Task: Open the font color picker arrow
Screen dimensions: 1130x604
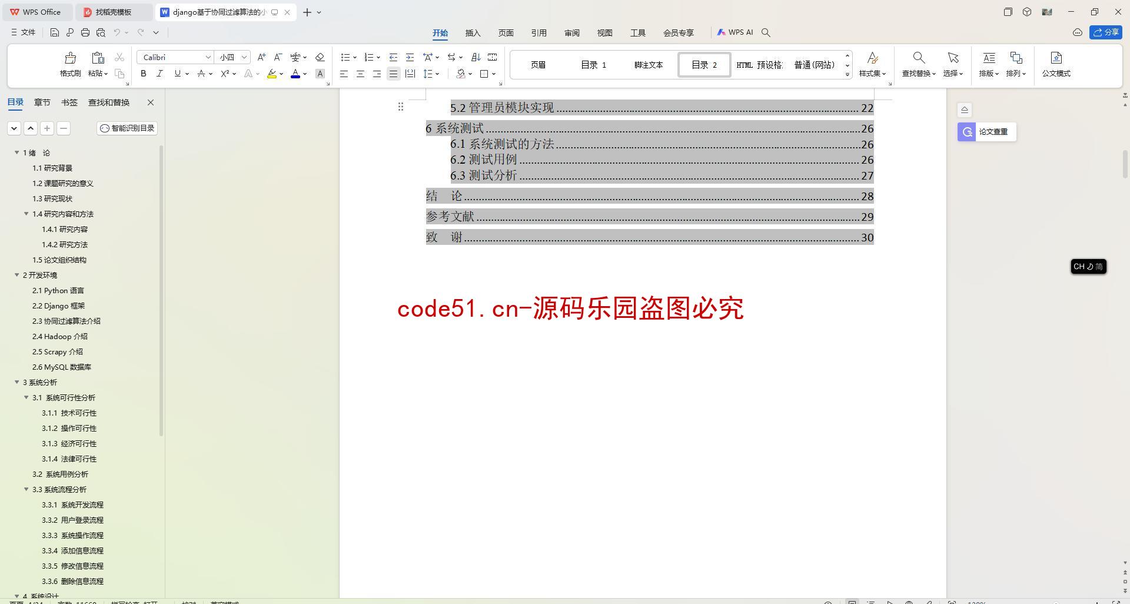Action: tap(305, 74)
